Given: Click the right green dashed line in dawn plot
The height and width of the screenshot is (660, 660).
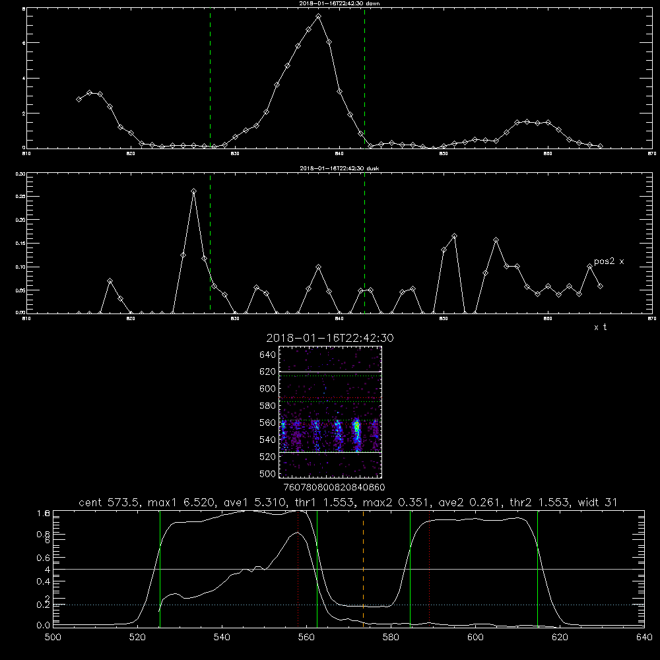Looking at the screenshot, I should click(x=364, y=79).
